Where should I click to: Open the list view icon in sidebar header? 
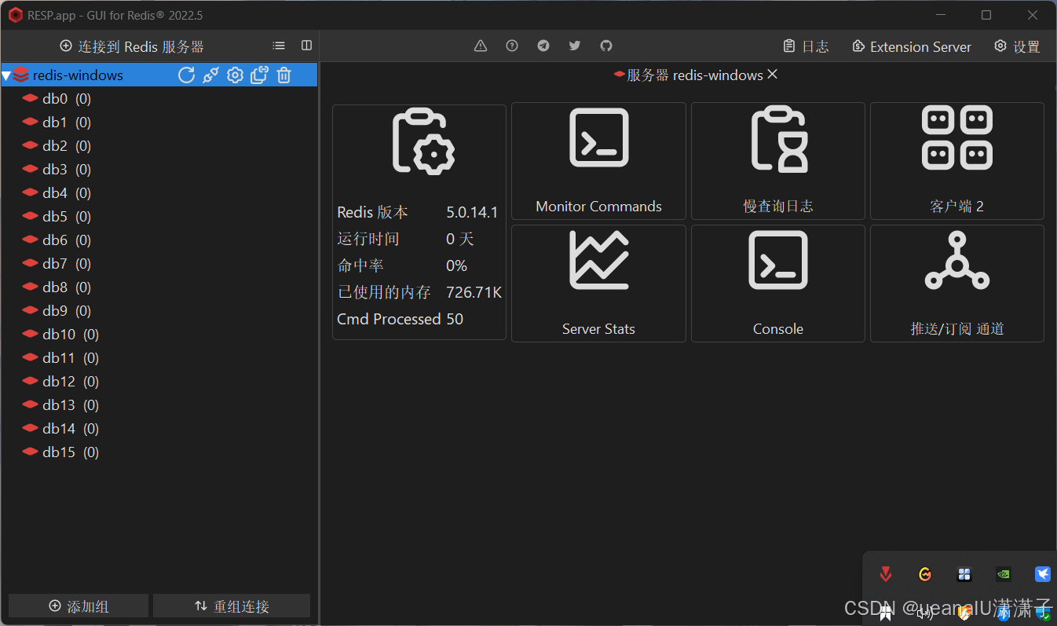pyautogui.click(x=279, y=46)
